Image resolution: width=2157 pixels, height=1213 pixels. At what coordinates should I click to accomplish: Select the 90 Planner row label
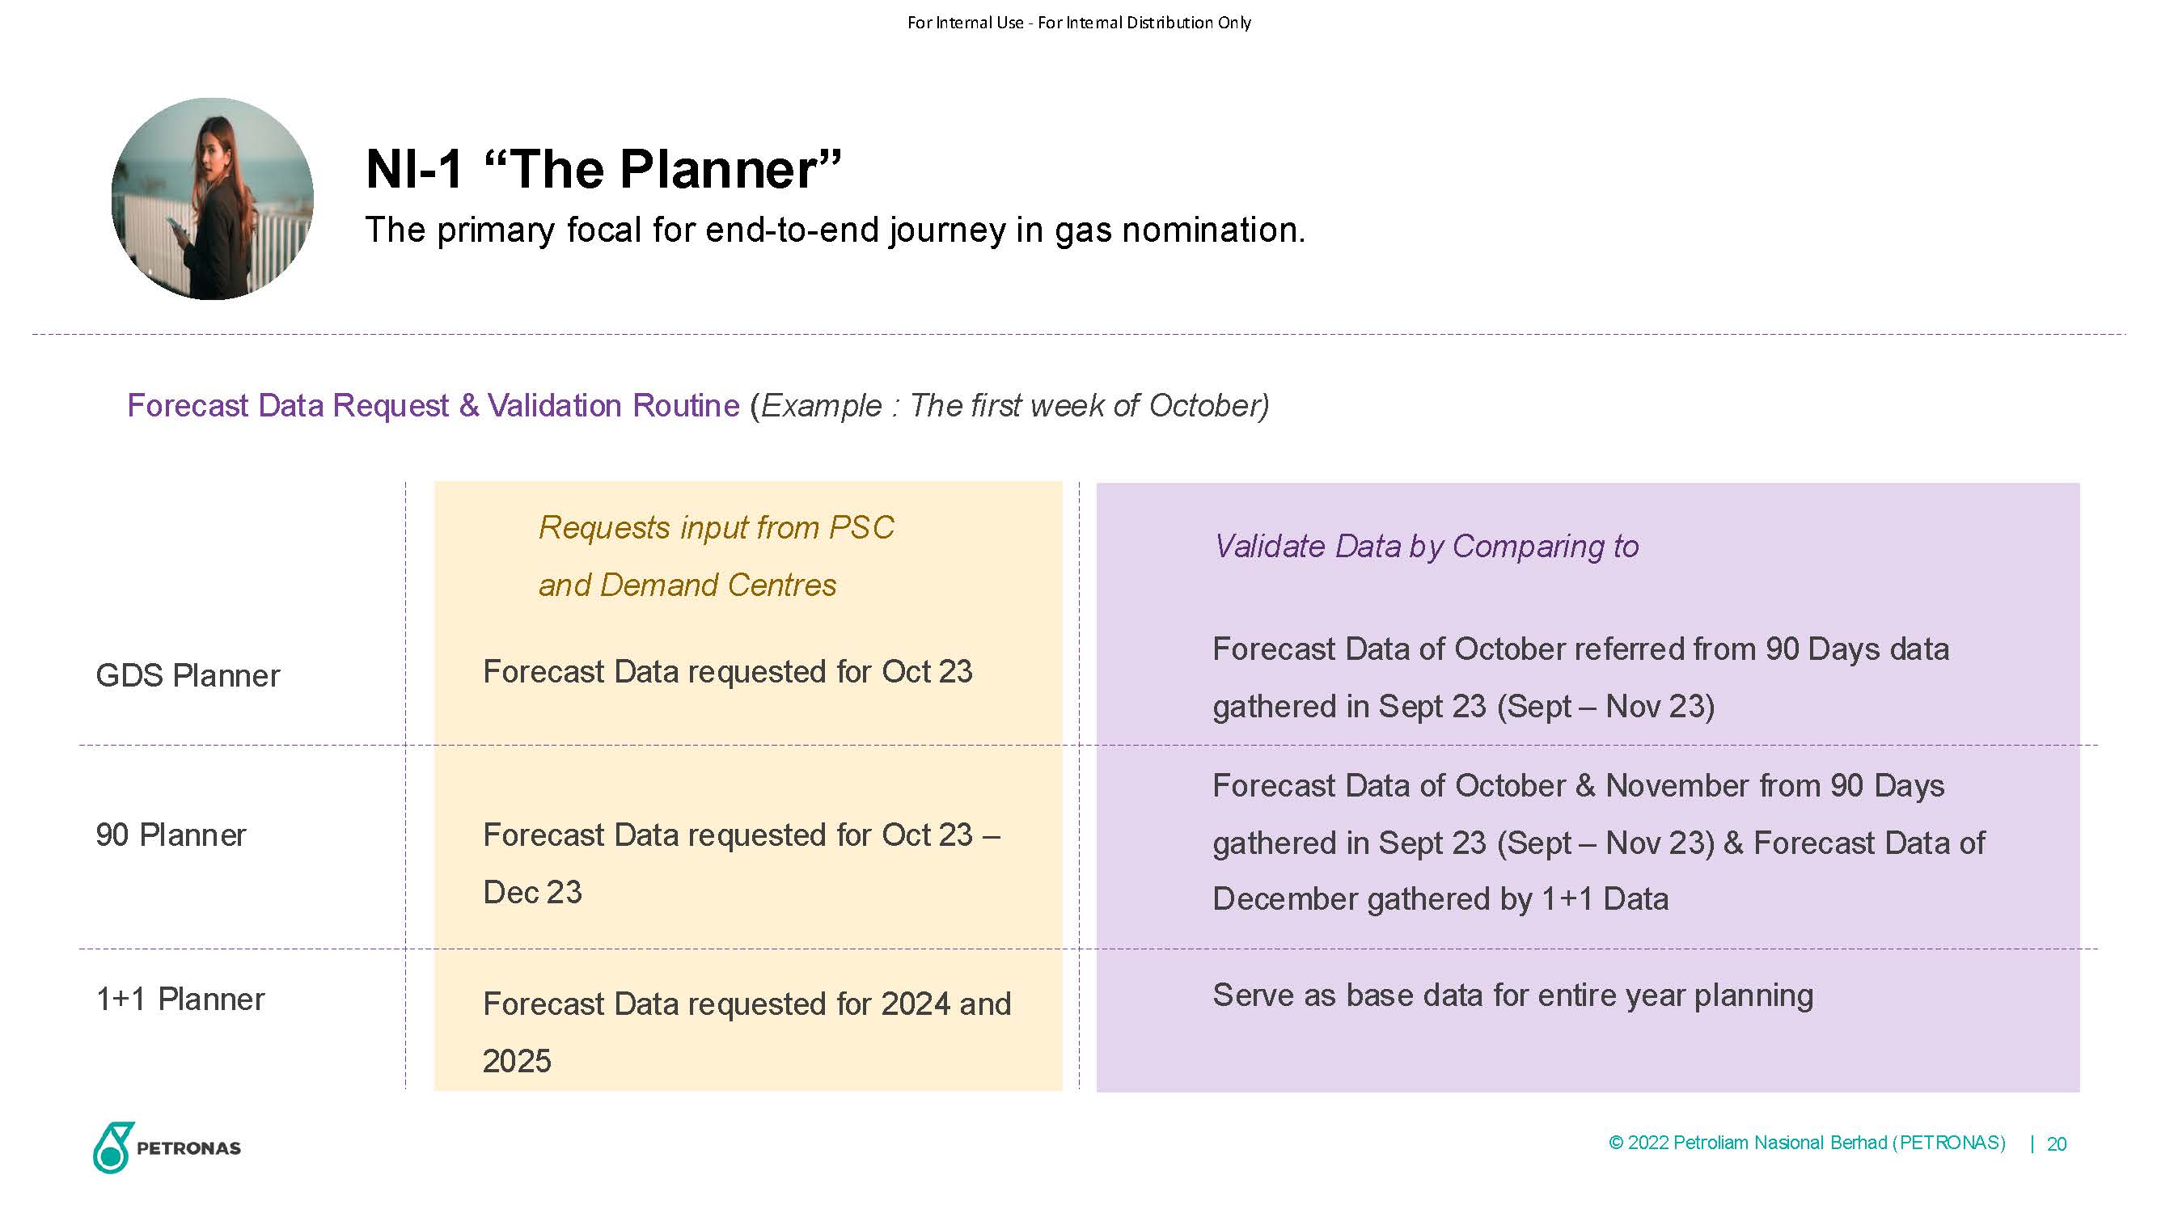pyautogui.click(x=171, y=835)
